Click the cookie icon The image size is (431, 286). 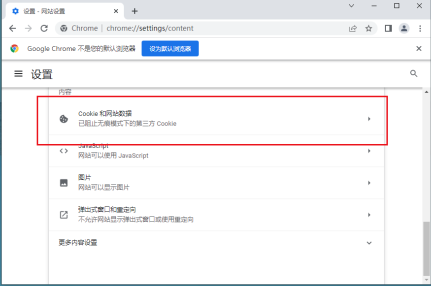tap(64, 119)
